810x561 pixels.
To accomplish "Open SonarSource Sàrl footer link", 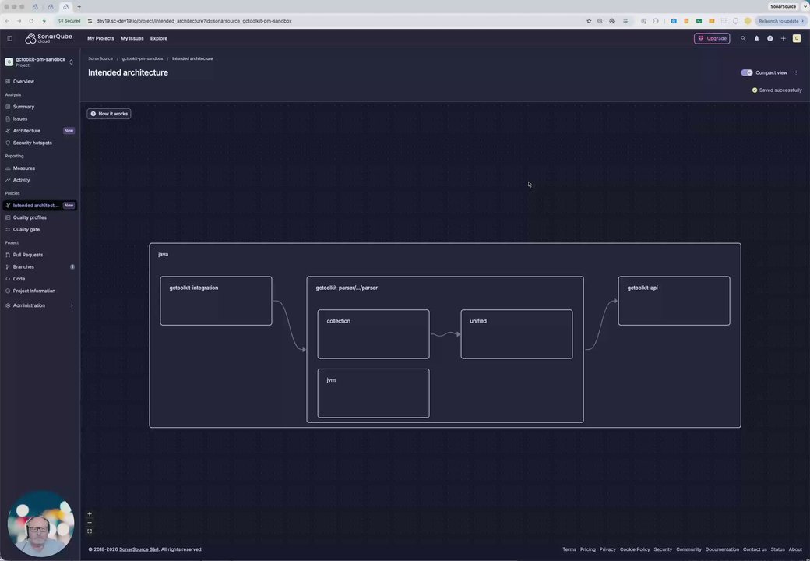I will point(139,549).
